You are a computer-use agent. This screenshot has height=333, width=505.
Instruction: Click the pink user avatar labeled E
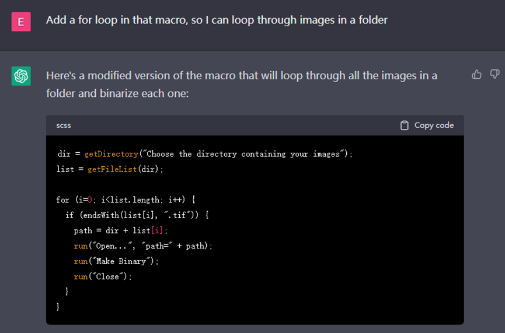pos(21,22)
